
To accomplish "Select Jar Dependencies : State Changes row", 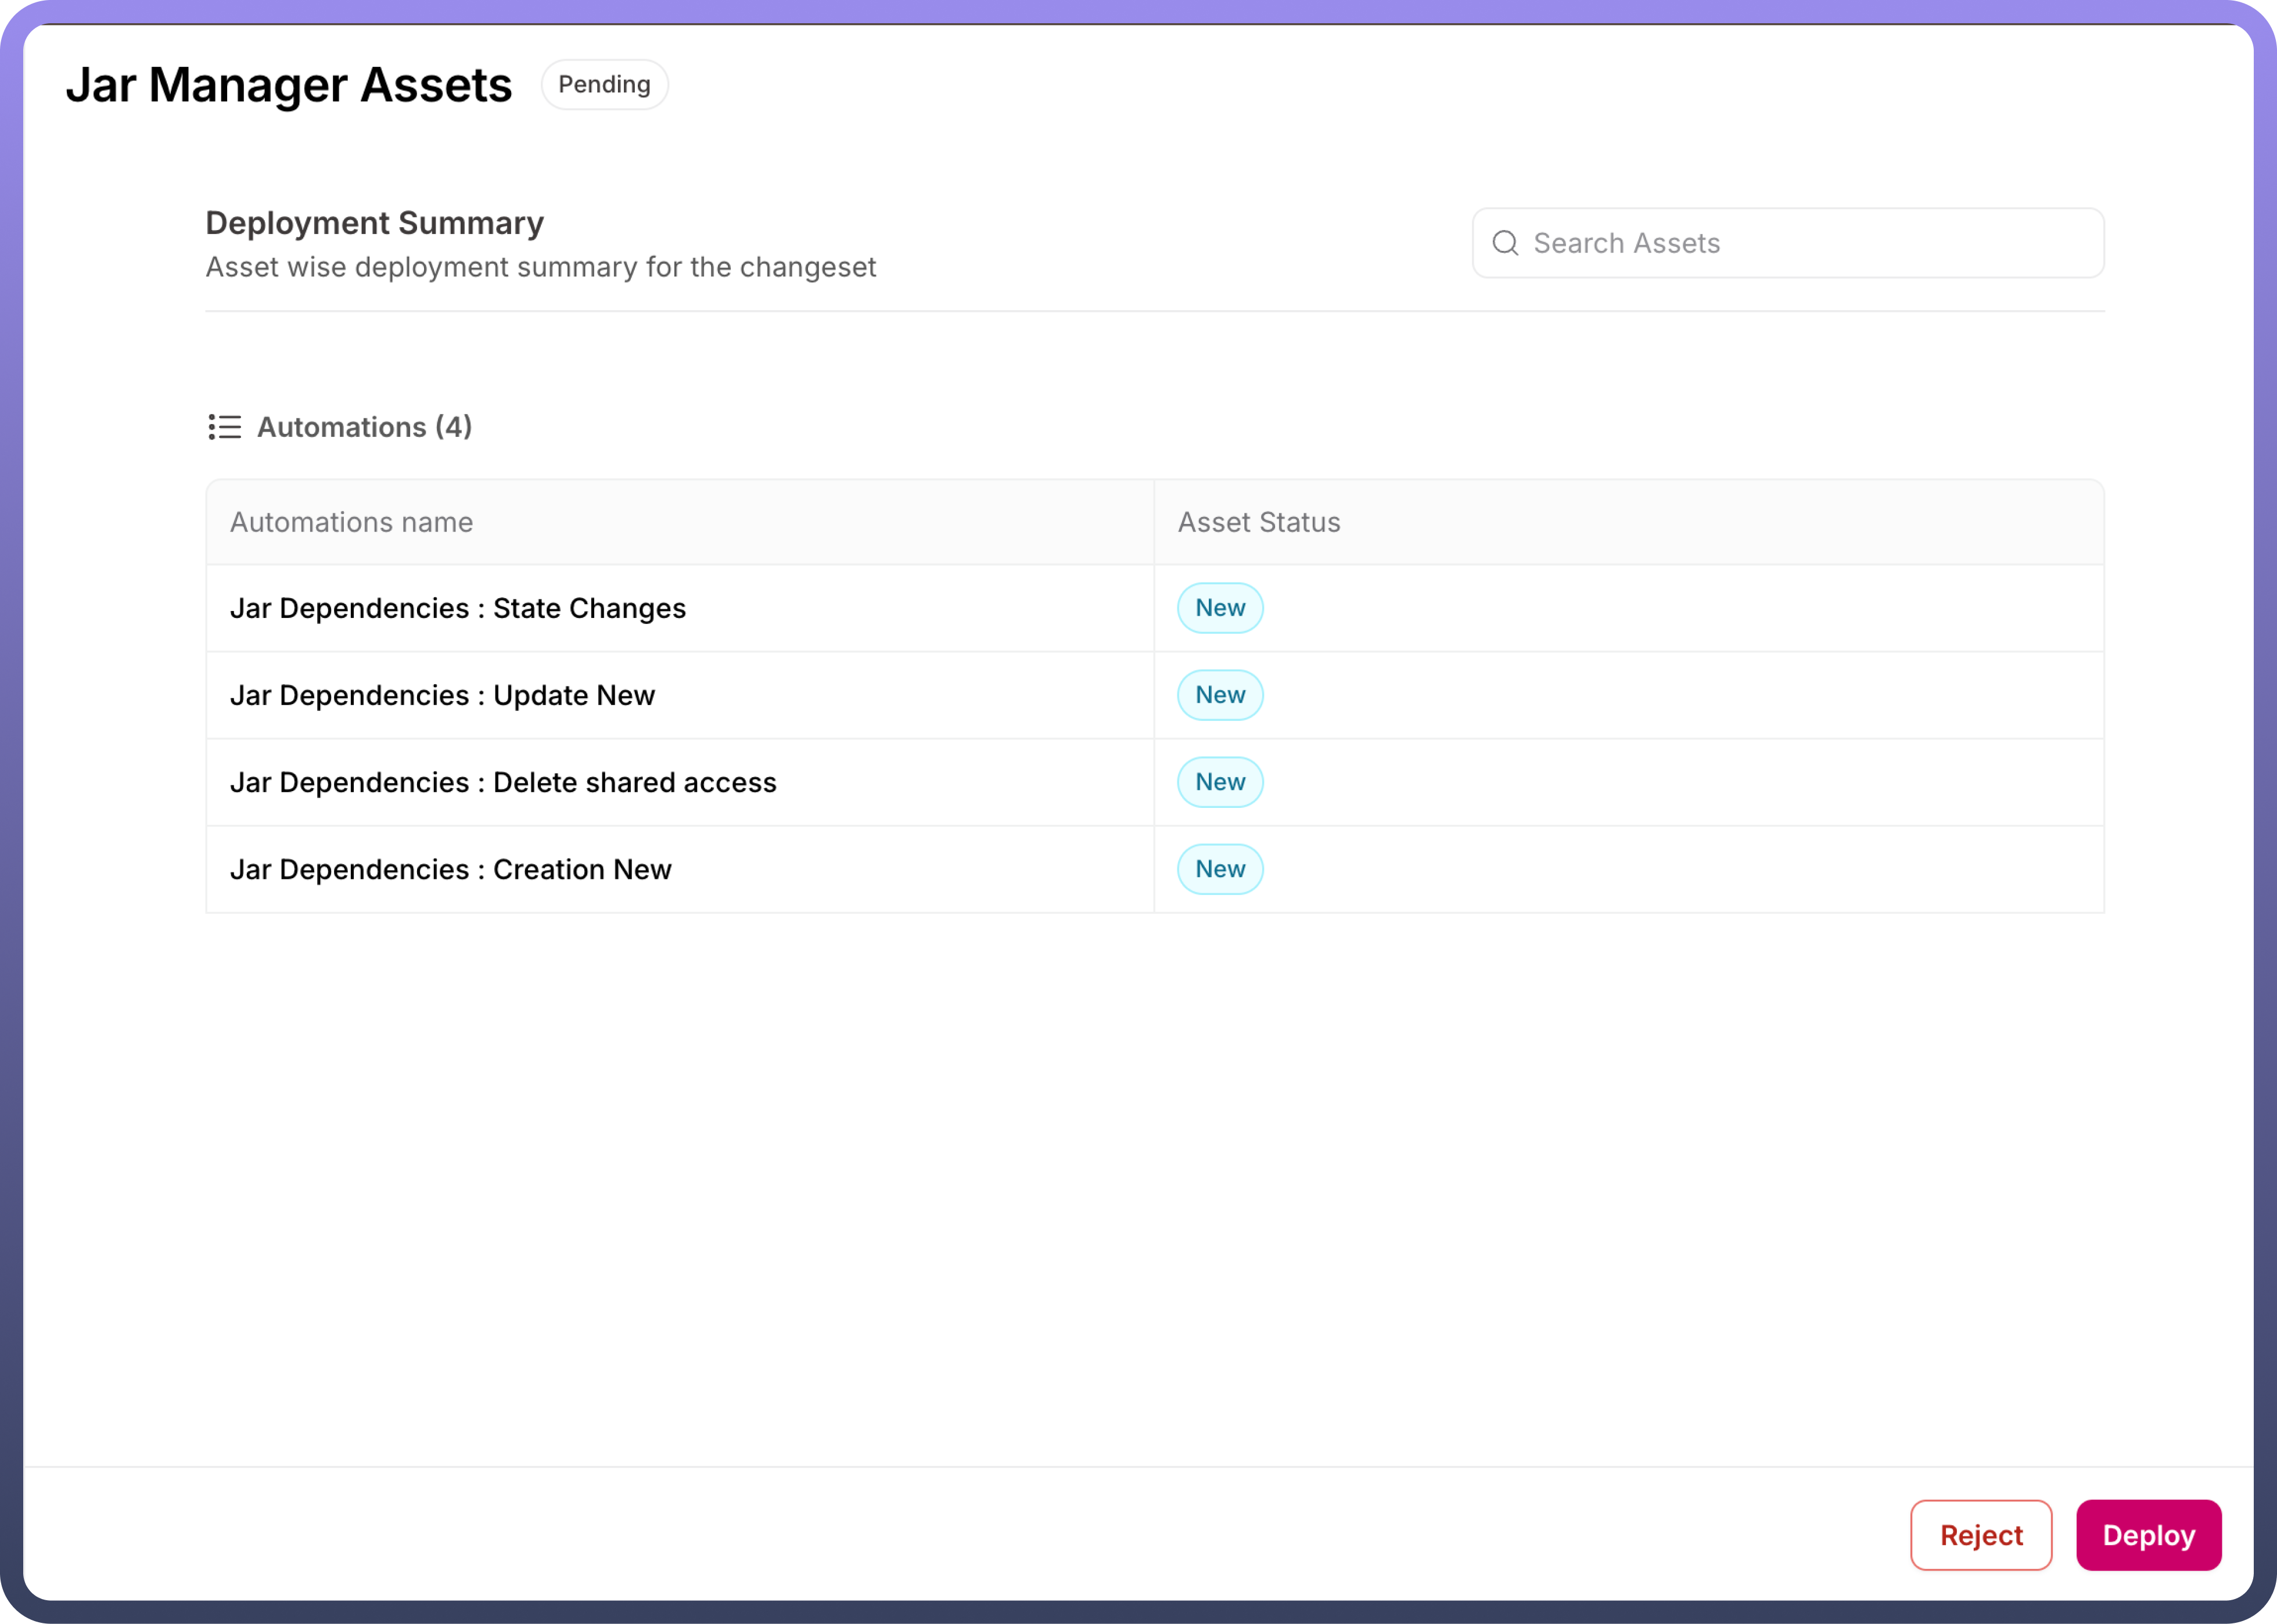I will point(458,608).
